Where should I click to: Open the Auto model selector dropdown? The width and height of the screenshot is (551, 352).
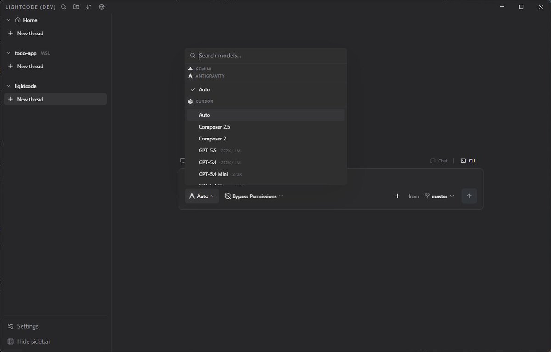click(x=202, y=196)
